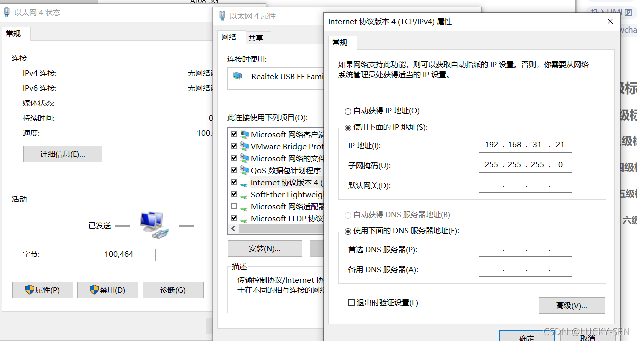Viewport: 637px width, 341px height.
Task: Click the IP 地址(I) input field
Action: point(525,145)
